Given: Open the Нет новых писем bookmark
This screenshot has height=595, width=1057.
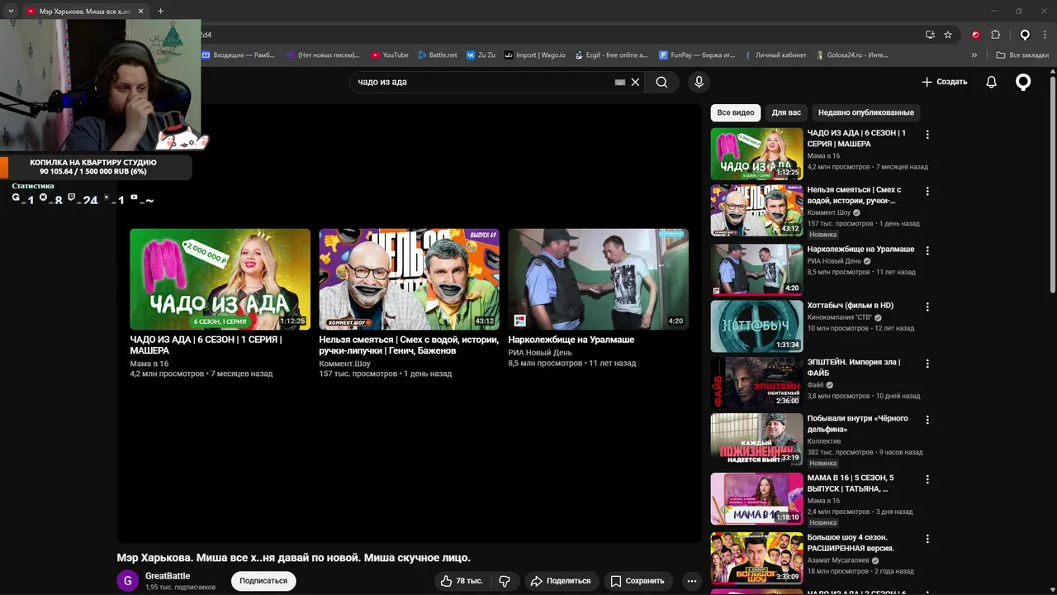Looking at the screenshot, I should 323,55.
